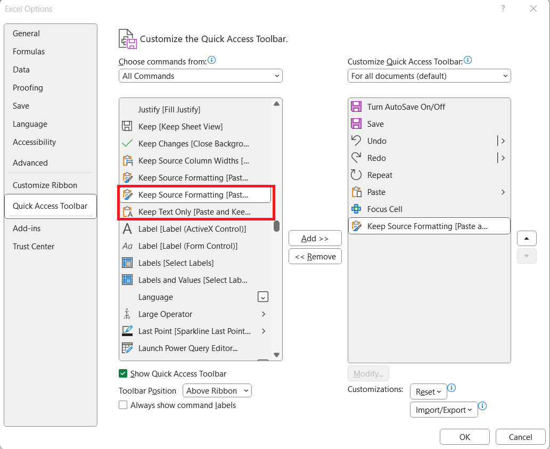Screen dimensions: 550x449
Task: Select Justify [Fill Justify] command
Action: point(195,109)
